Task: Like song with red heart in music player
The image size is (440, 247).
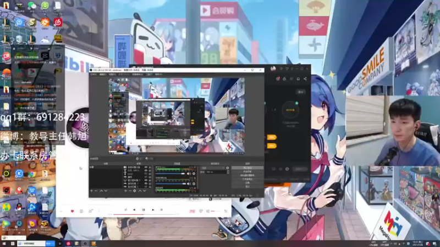Action: point(72,211)
